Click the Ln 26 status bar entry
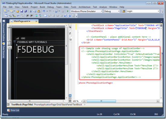 tap(100, 114)
